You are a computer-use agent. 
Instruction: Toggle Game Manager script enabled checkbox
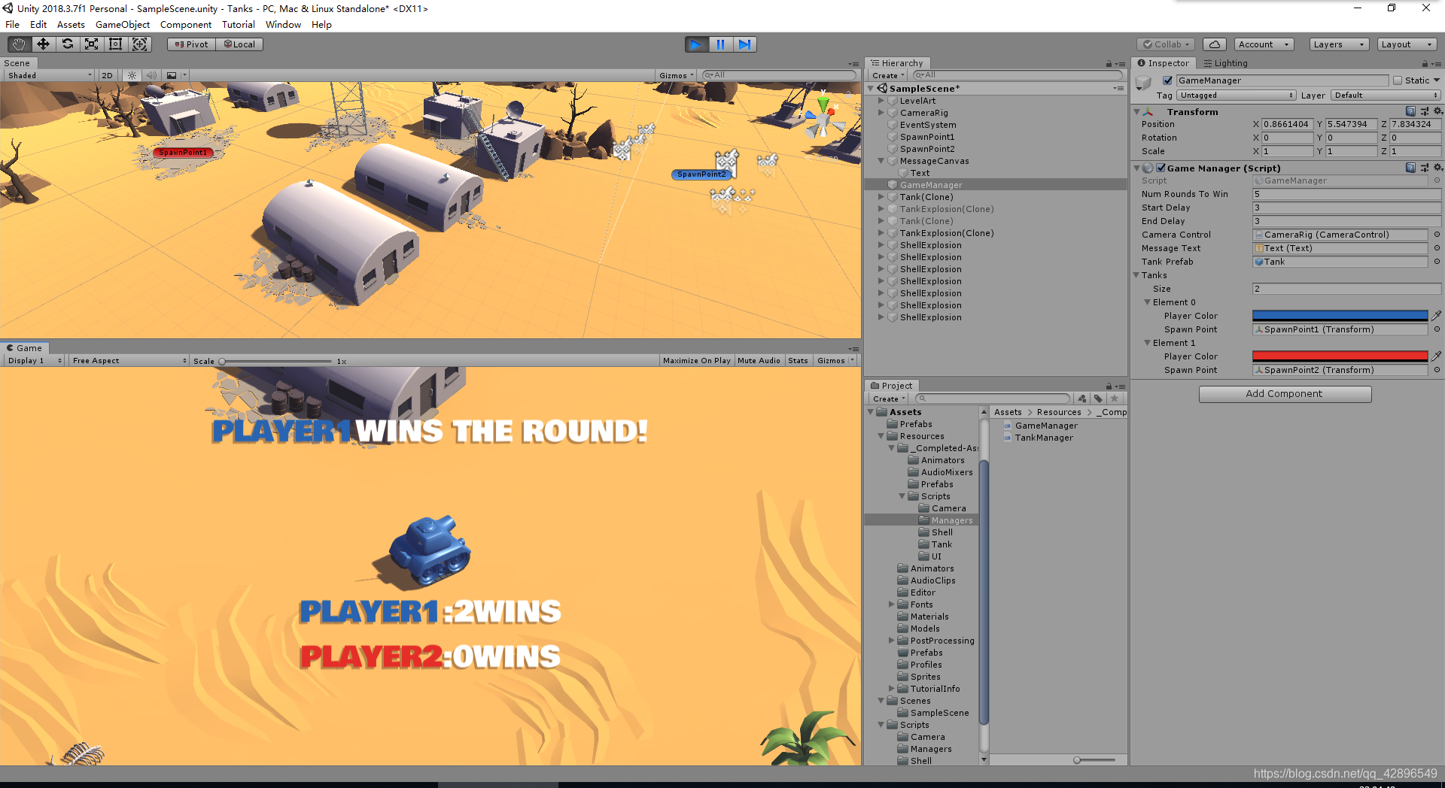1161,168
